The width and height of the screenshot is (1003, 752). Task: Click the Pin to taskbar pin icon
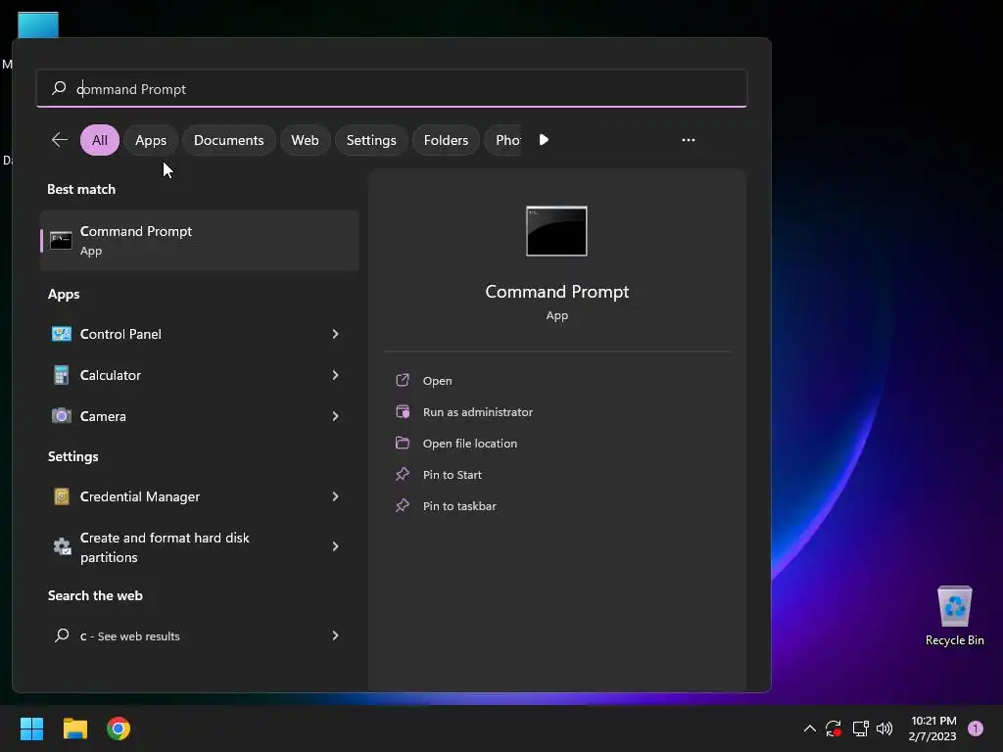[x=403, y=506]
